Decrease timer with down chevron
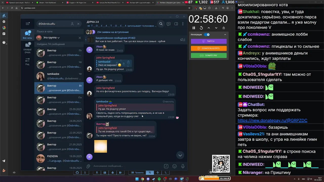The image size is (324, 182). coord(216,28)
